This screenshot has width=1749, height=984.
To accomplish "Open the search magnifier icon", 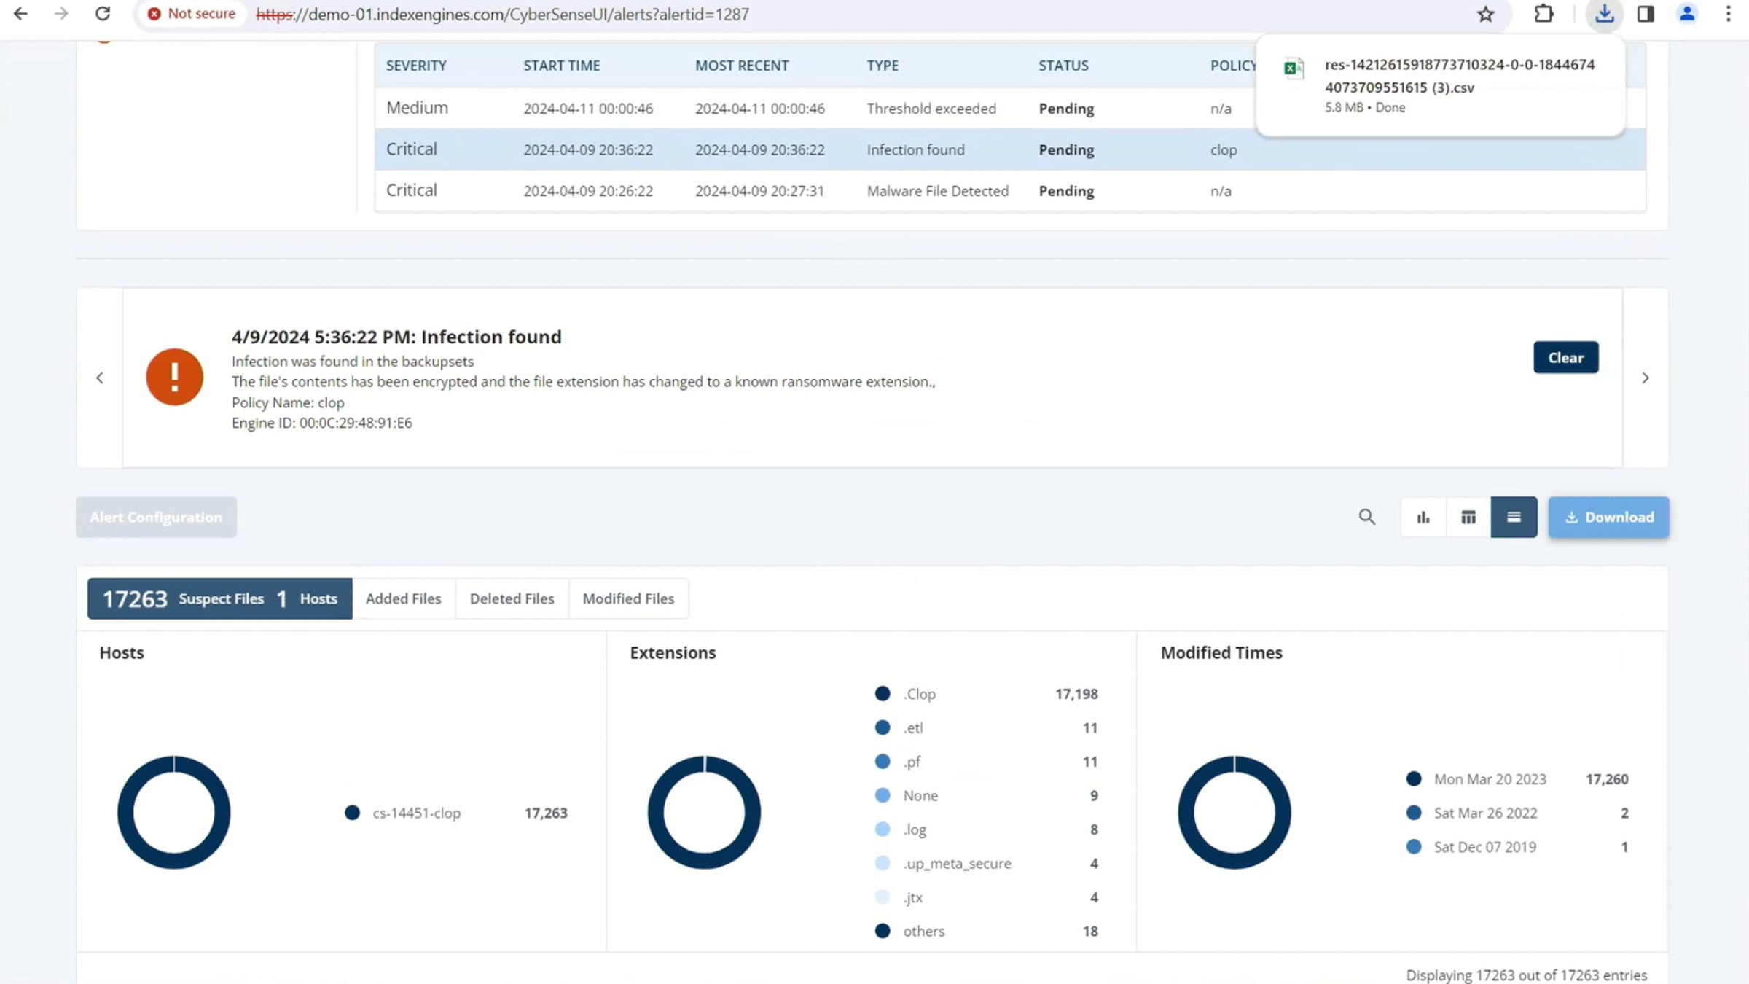I will pyautogui.click(x=1366, y=517).
